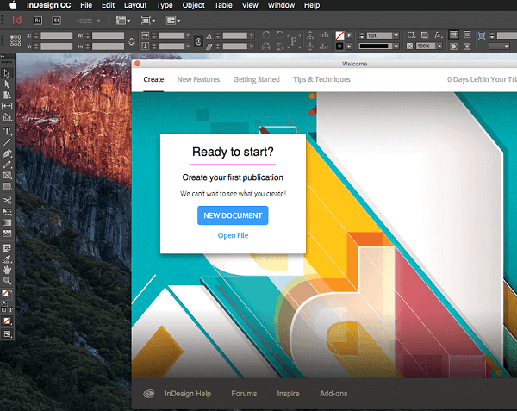Select the Note tool
Image resolution: width=517 pixels, height=411 pixels.
[7, 248]
